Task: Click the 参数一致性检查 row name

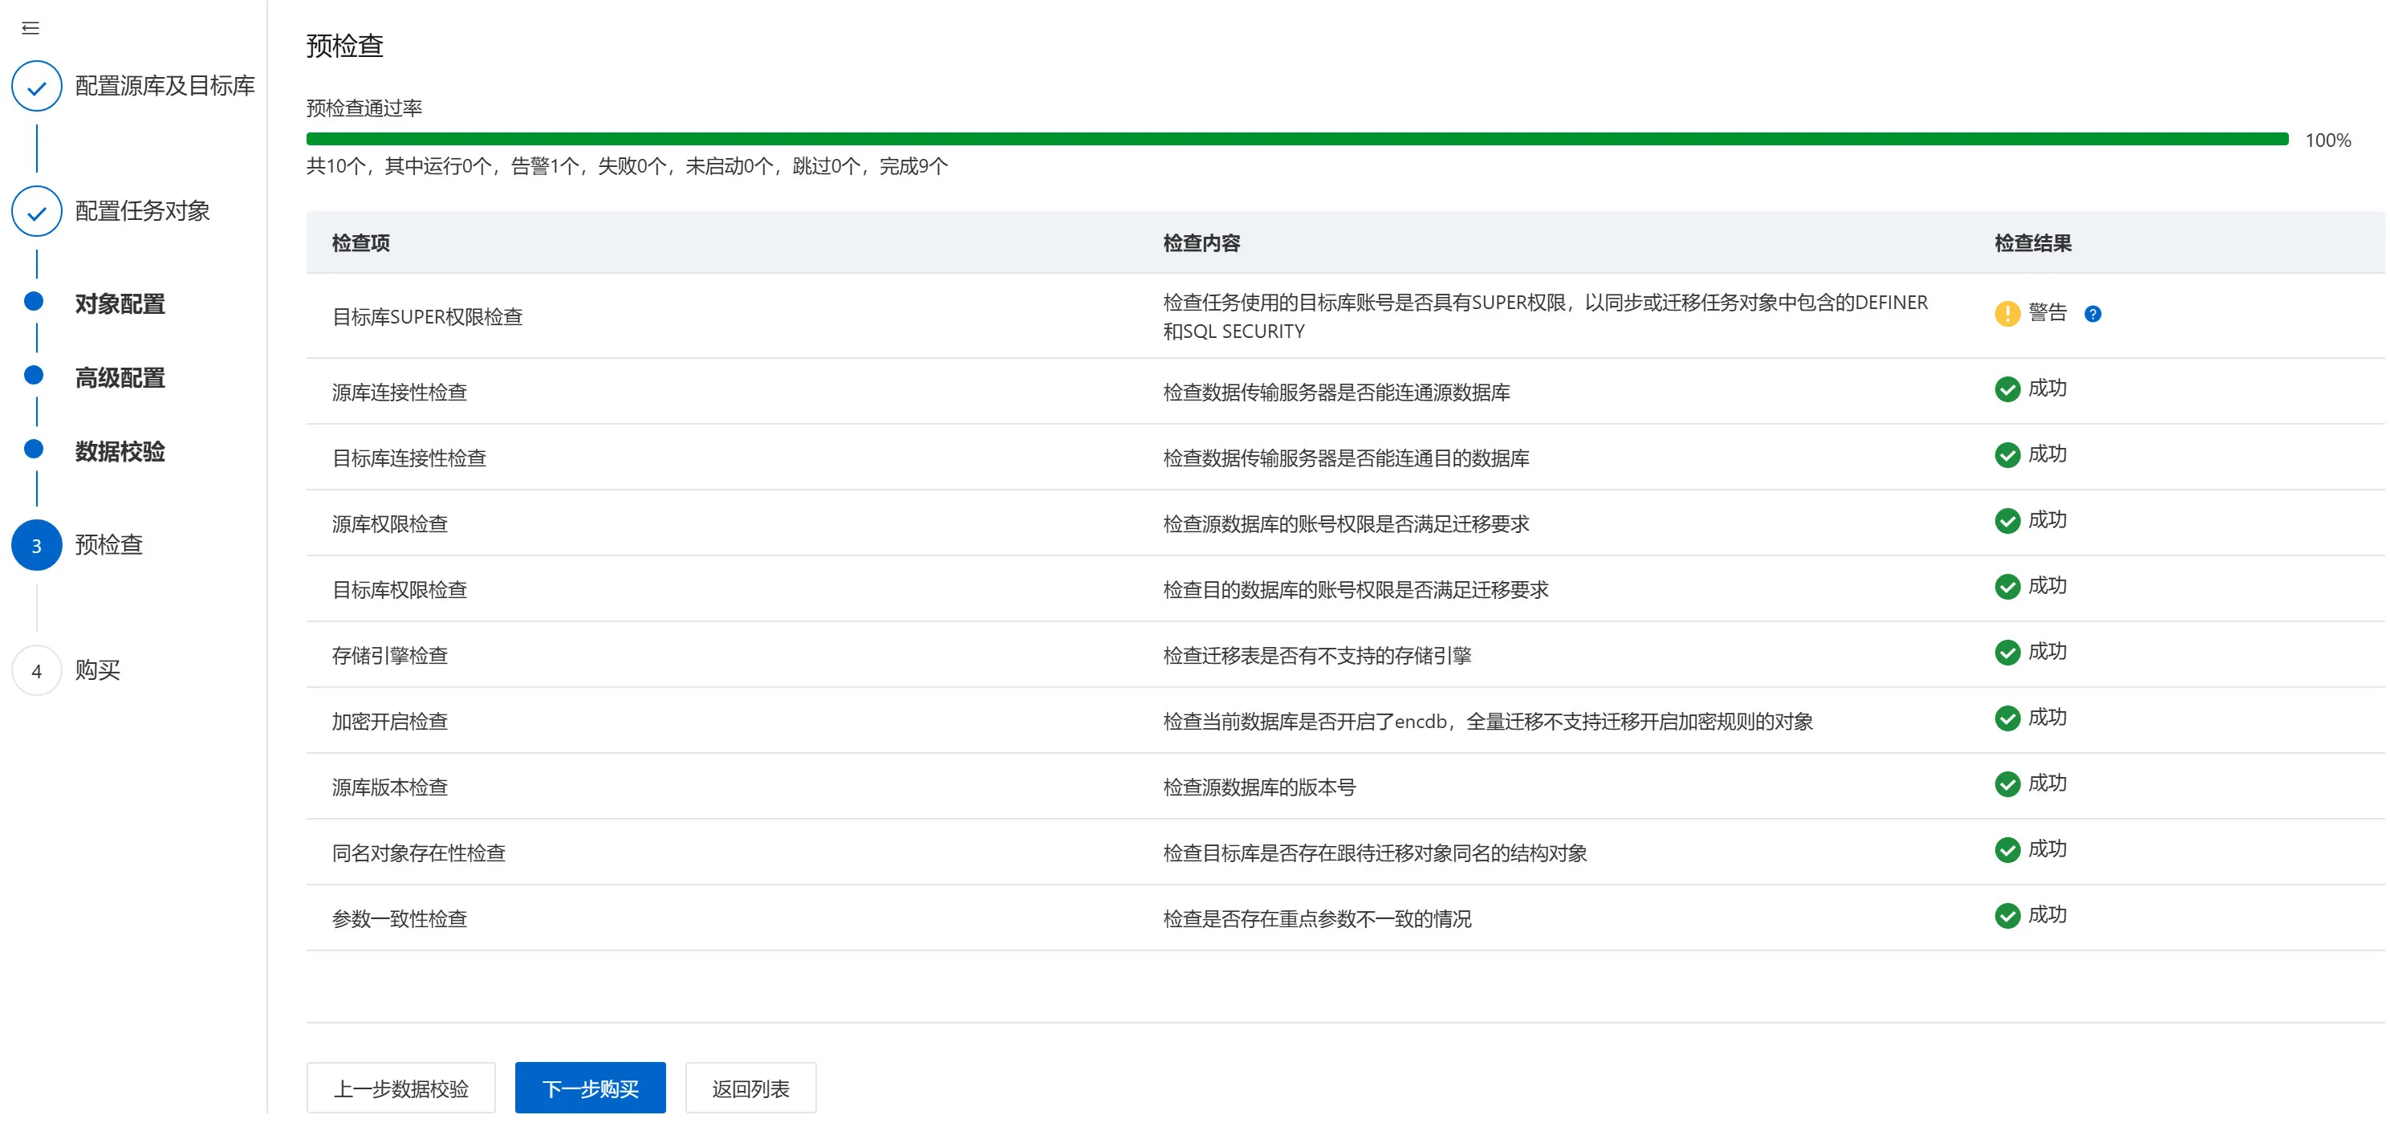Action: (399, 920)
